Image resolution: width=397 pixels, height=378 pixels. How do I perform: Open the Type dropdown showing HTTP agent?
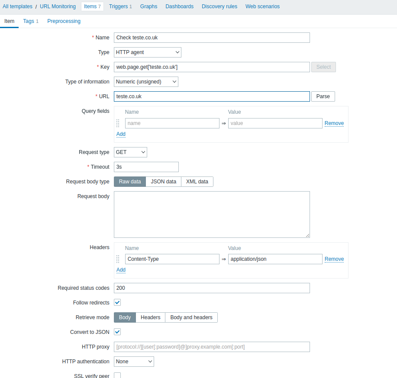pyautogui.click(x=147, y=52)
